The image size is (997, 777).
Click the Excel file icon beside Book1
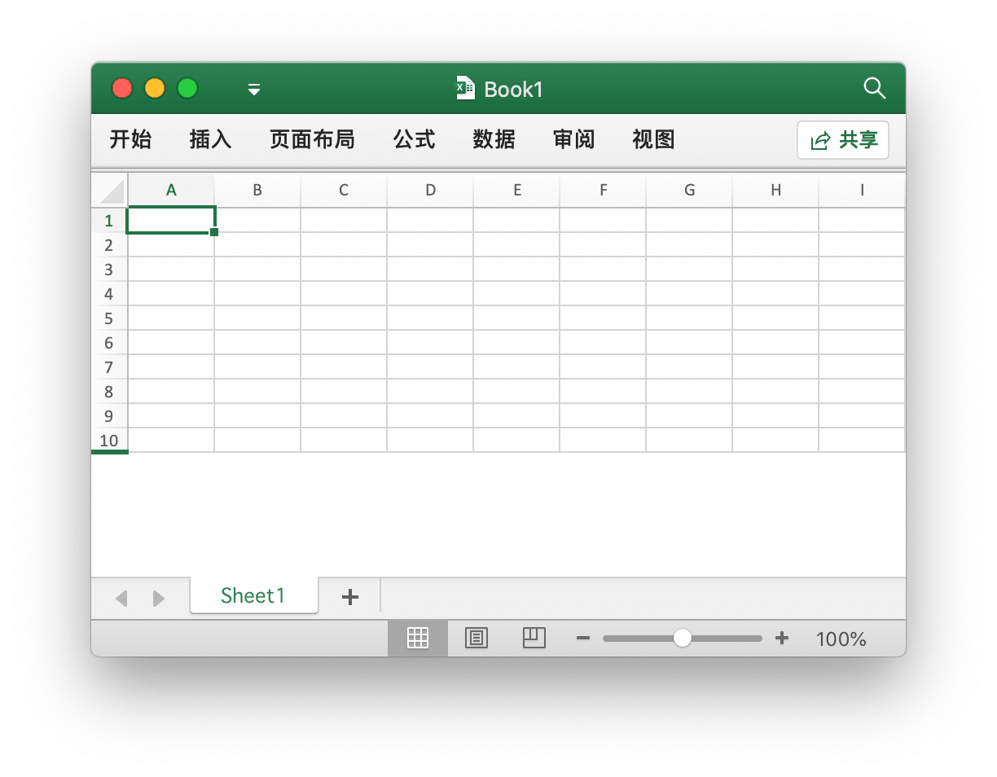[465, 88]
